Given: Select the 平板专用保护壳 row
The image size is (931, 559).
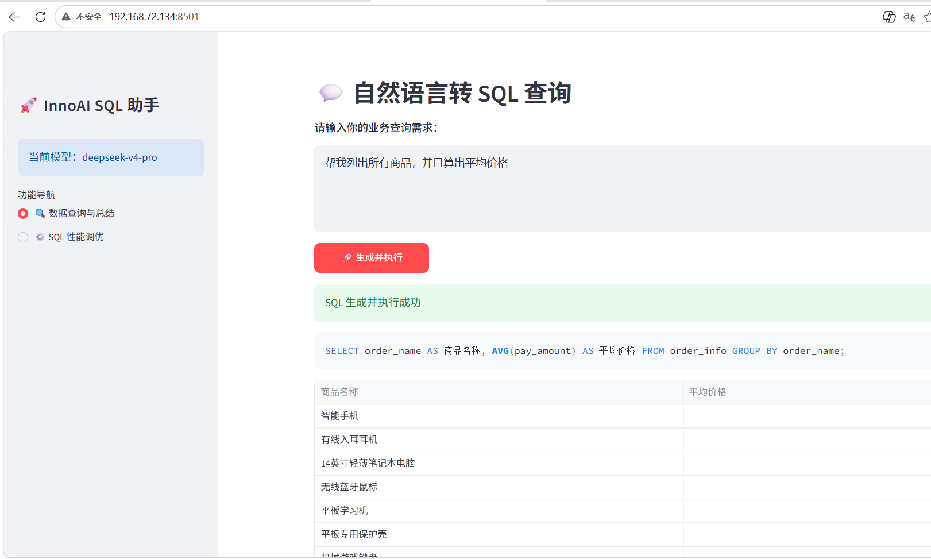Looking at the screenshot, I should 623,534.
